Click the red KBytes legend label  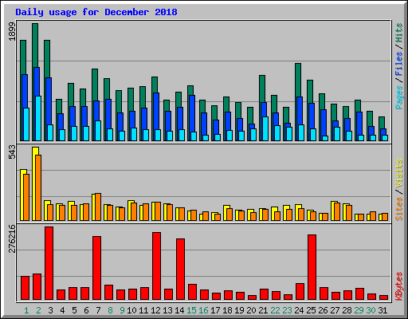(x=398, y=286)
